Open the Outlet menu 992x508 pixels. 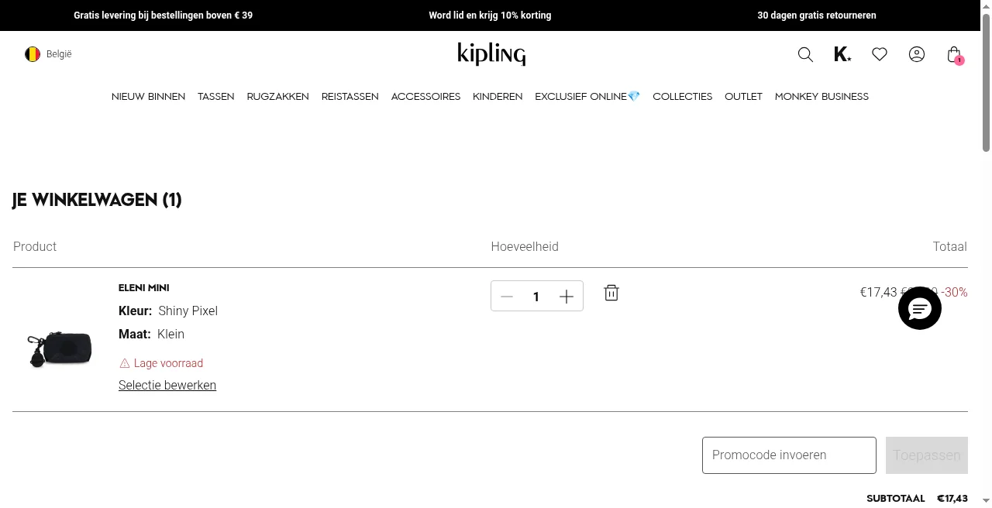744,97
